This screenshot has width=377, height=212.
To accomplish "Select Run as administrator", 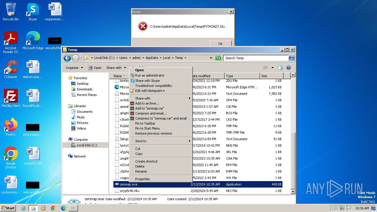I will [161, 75].
